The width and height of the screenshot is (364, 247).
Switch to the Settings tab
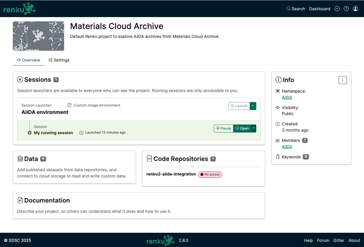click(59, 60)
